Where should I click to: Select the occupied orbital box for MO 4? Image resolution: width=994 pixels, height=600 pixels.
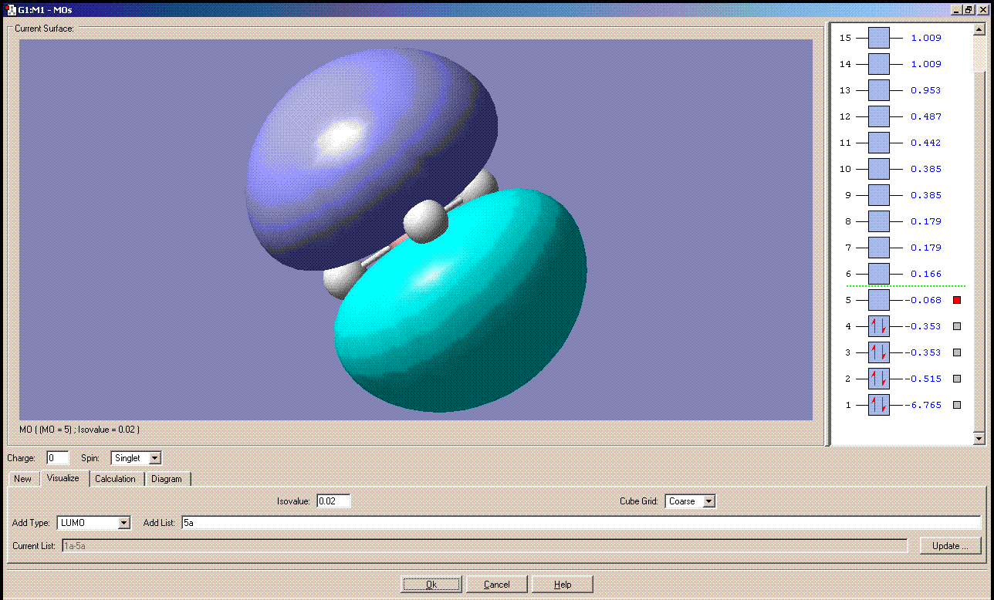pos(879,326)
